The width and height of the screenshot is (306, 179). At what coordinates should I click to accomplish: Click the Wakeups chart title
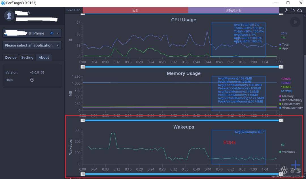click(184, 127)
